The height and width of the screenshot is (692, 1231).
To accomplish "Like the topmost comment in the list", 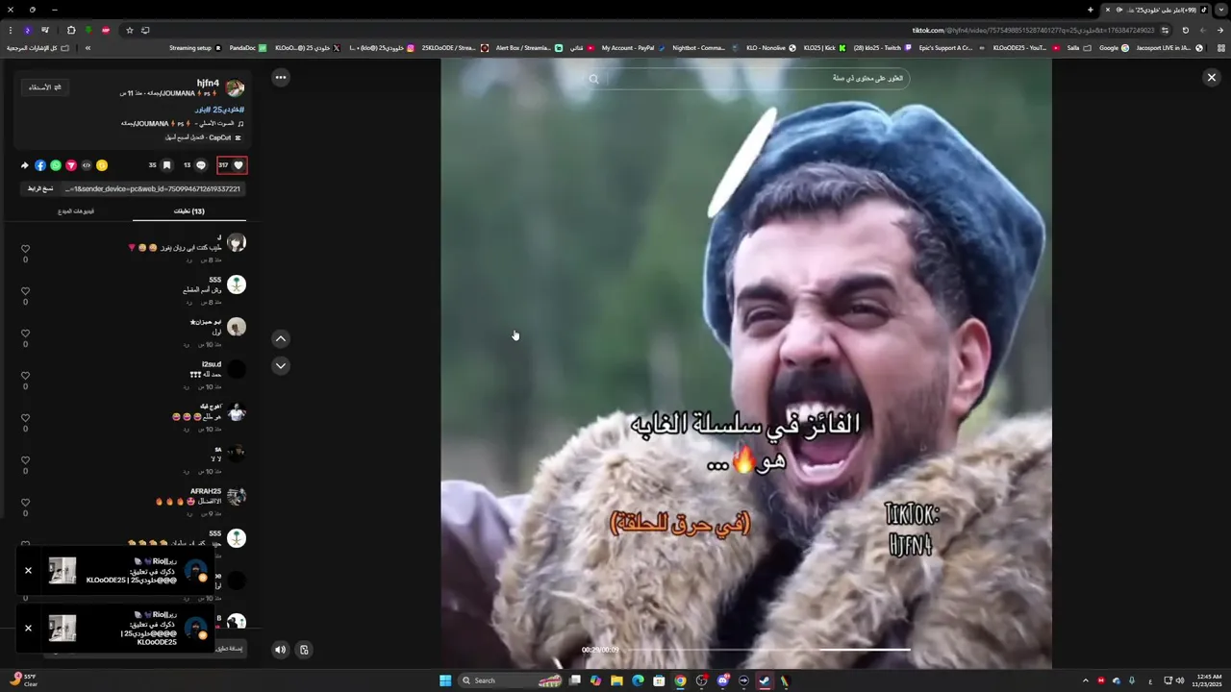I will pos(25,249).
